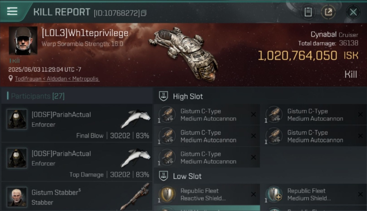Open Wh1teprivilege pilot portrait
This screenshot has height=211, width=367.
(23, 41)
